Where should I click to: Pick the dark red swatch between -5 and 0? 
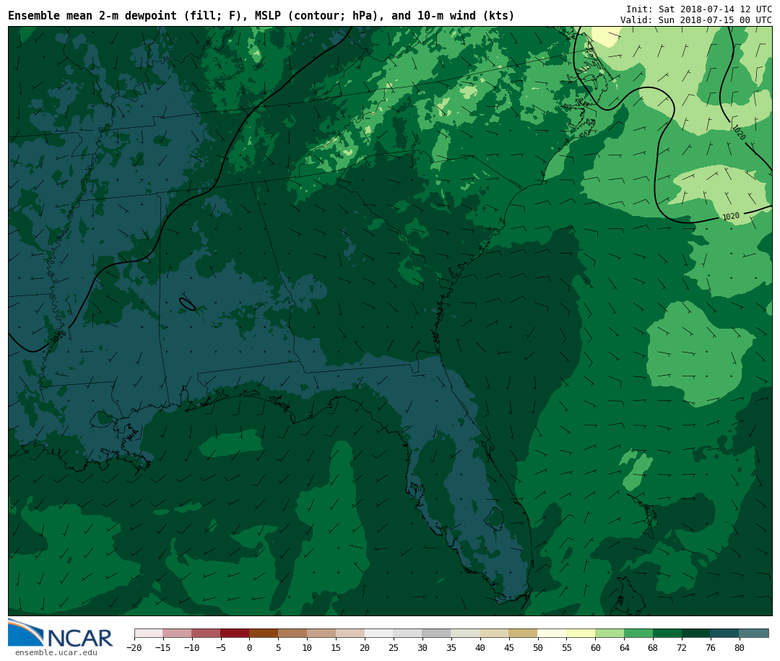pos(235,633)
